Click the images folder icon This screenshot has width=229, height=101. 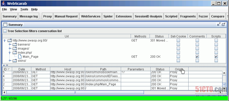tap(15, 49)
